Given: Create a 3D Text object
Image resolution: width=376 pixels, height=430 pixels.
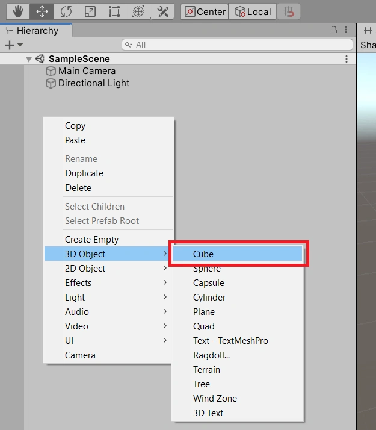Looking at the screenshot, I should 238,413.
